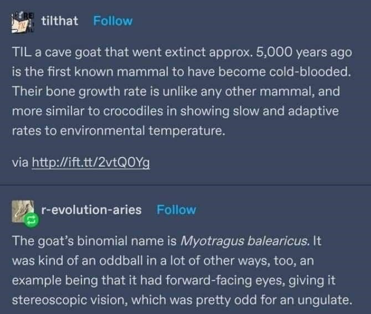This screenshot has width=371, height=314.
Task: Follow the tilthat blog
Action: (x=113, y=21)
